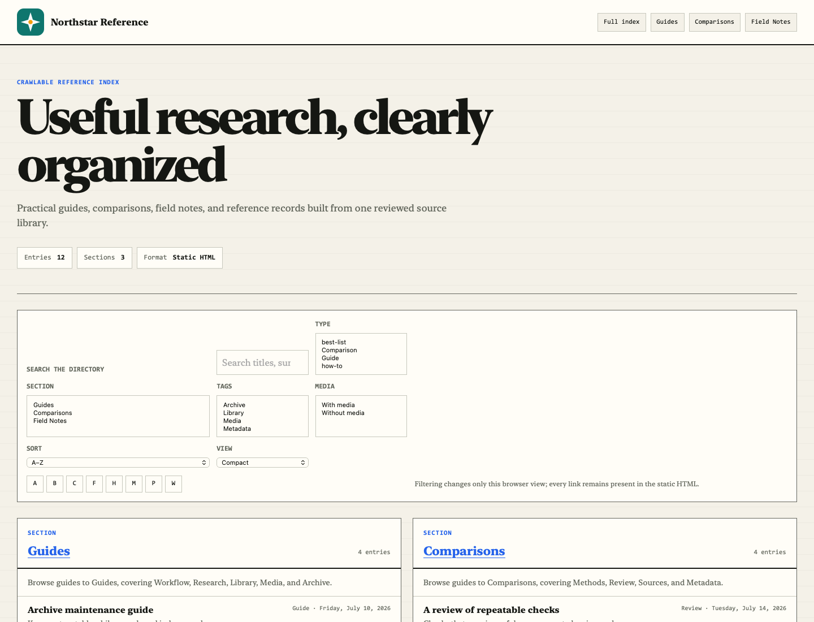Filter by Without media option

(361, 413)
